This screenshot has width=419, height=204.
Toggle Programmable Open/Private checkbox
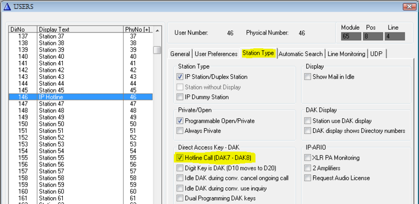click(x=180, y=121)
